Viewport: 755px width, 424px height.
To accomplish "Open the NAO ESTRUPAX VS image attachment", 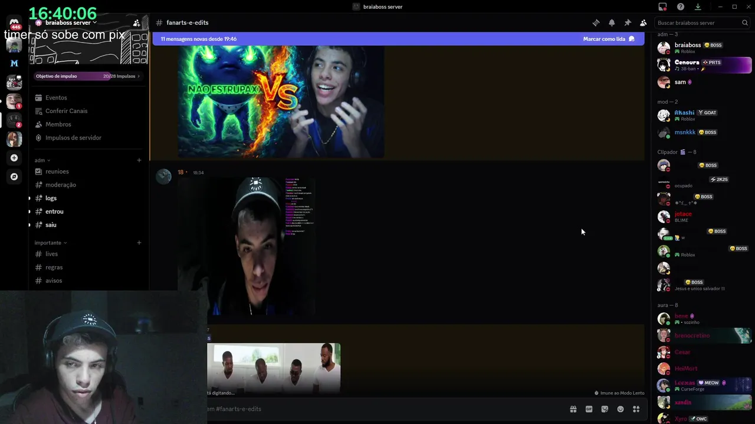I will tap(281, 101).
